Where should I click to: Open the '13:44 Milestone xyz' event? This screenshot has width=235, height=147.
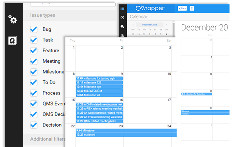(99, 87)
